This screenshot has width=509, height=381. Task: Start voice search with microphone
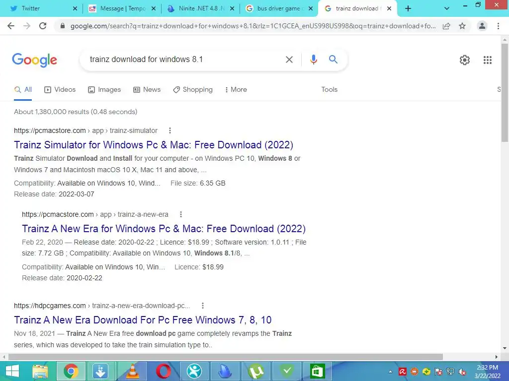(314, 60)
